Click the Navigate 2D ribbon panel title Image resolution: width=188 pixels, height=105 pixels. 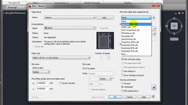pyautogui.click(x=14, y=3)
